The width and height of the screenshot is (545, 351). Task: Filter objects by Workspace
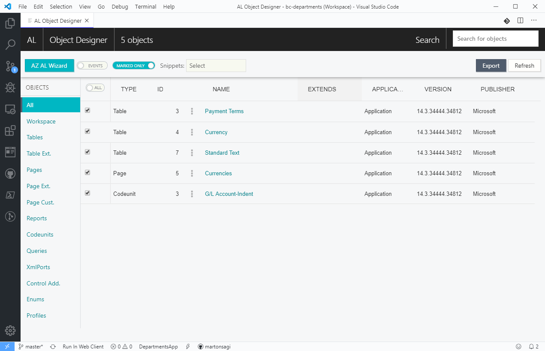click(41, 122)
